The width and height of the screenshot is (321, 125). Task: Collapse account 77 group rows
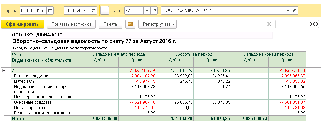[x=4, y=71]
